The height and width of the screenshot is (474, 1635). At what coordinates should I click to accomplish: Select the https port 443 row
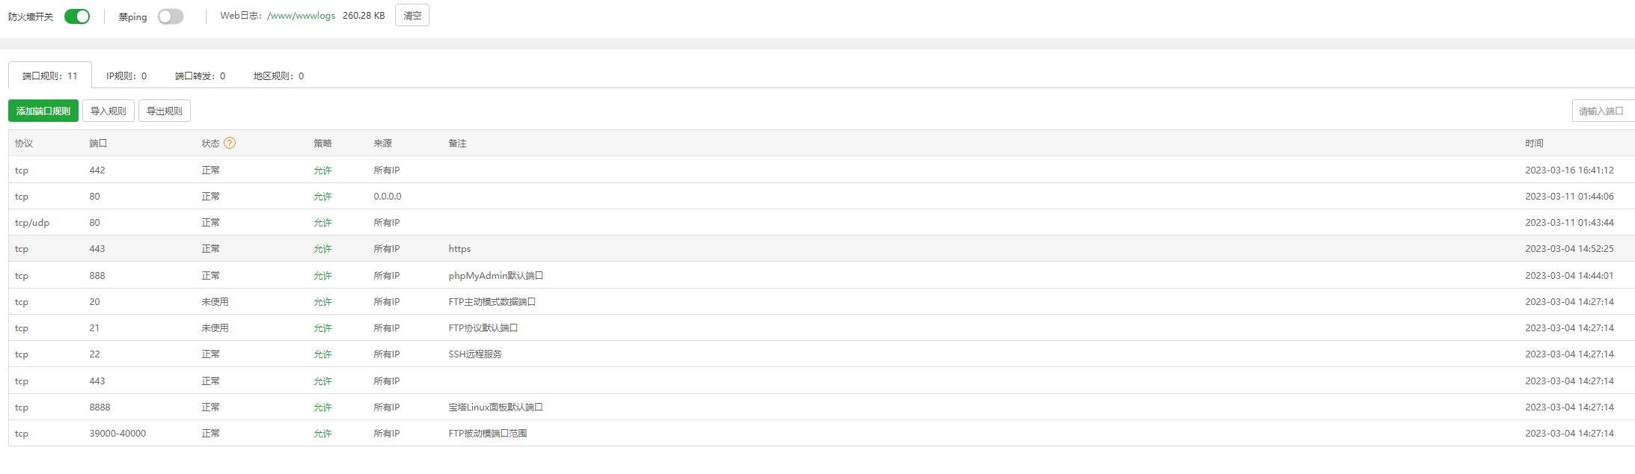click(x=822, y=249)
